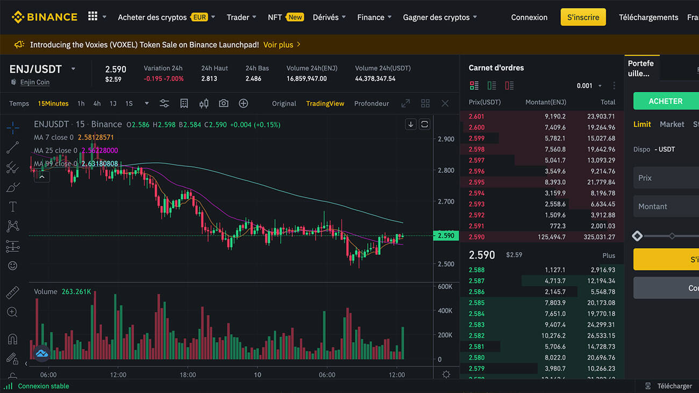Screen dimensions: 699x393
Task: Open chart axis settings gear
Action: [446, 374]
